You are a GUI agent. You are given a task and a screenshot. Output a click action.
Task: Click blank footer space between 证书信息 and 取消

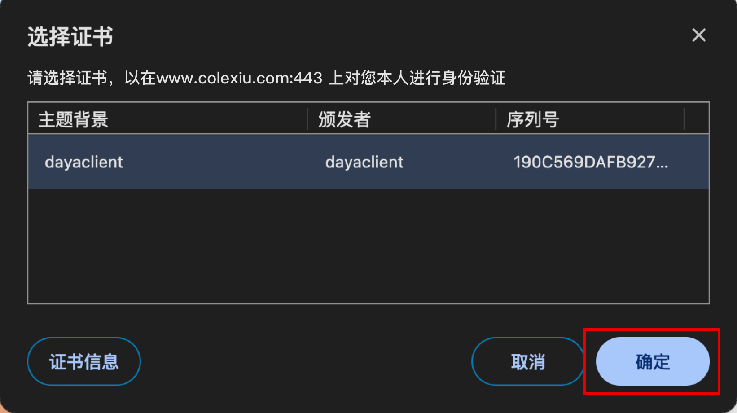pyautogui.click(x=306, y=361)
